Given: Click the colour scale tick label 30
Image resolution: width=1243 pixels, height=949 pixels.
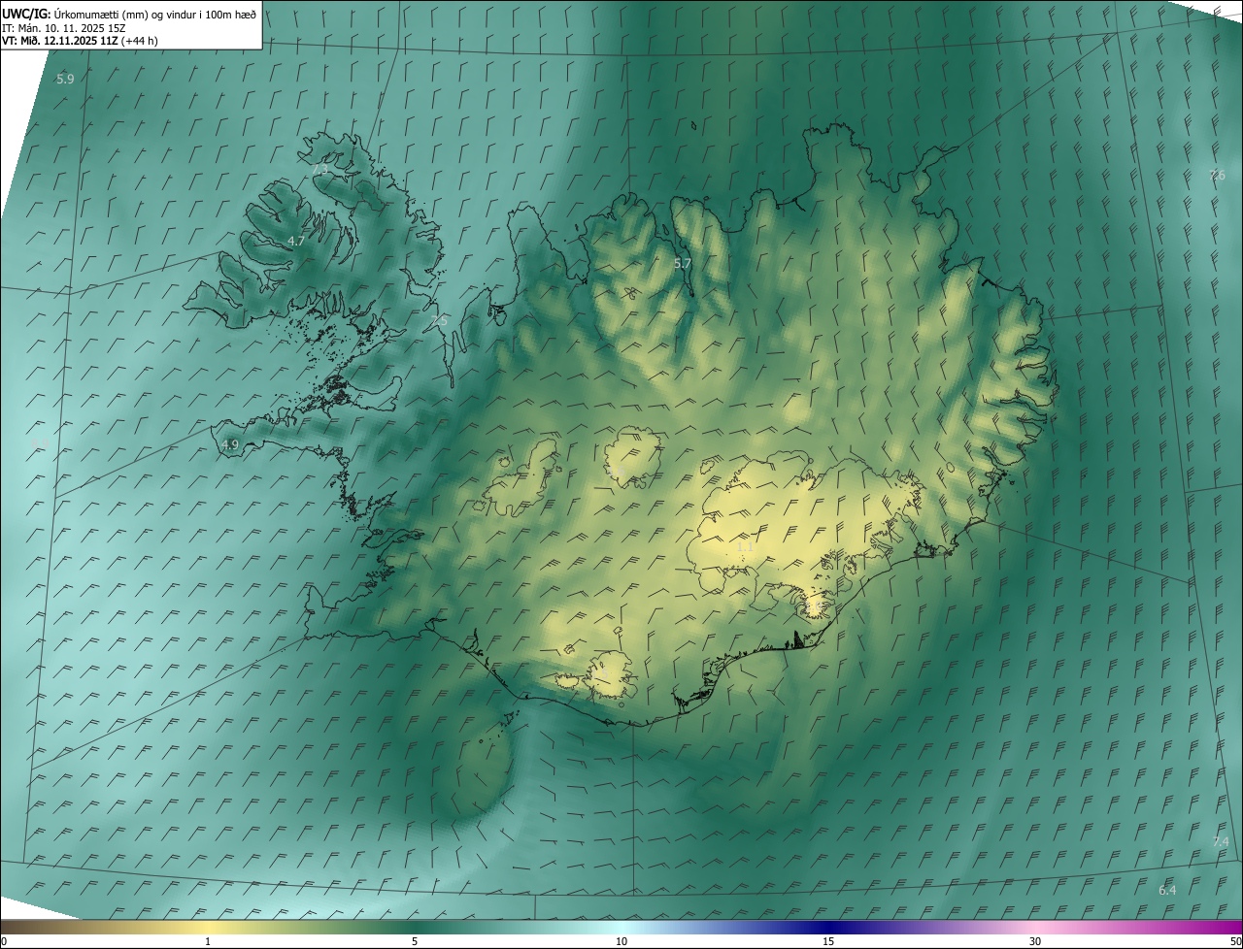Looking at the screenshot, I should point(1035,941).
